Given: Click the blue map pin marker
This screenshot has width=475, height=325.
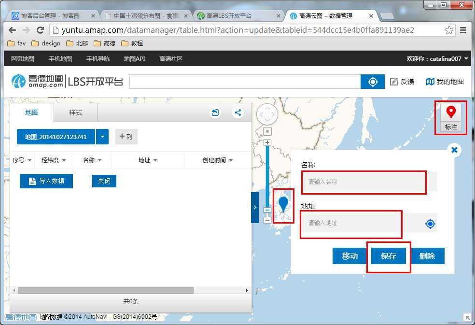Looking at the screenshot, I should (283, 204).
